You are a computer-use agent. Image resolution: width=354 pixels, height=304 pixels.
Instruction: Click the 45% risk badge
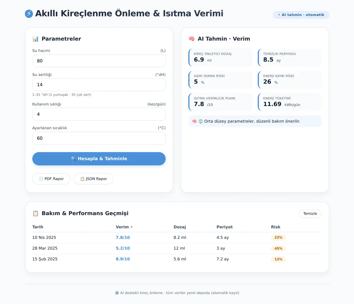pyautogui.click(x=278, y=248)
